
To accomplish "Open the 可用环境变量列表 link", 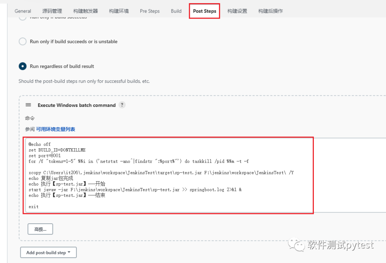I will (x=56, y=129).
